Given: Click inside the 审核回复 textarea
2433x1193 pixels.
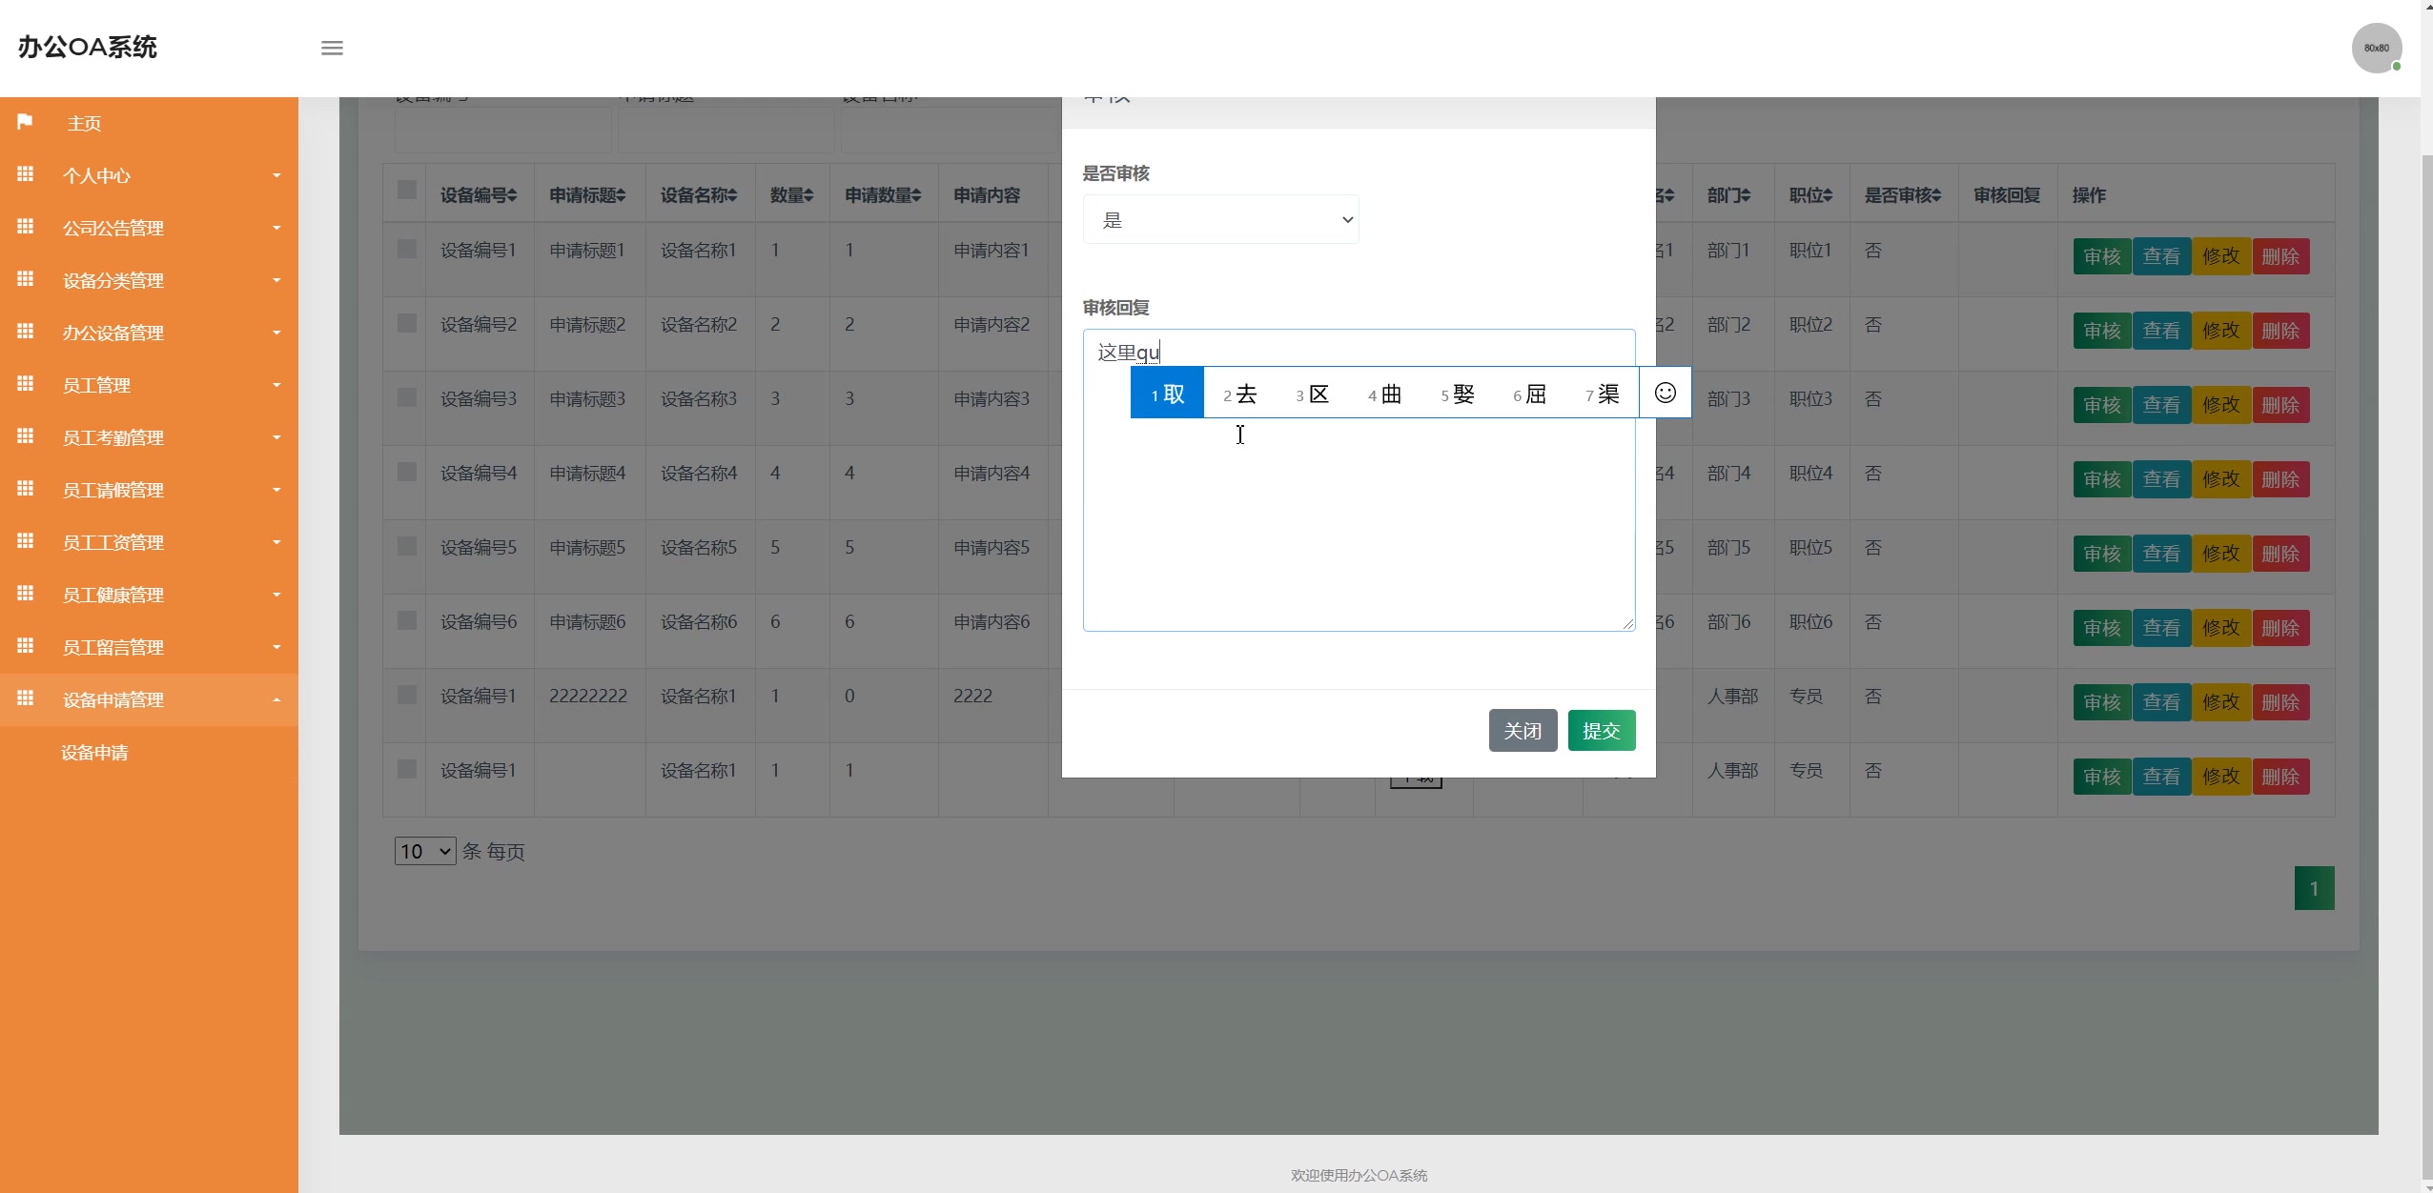Looking at the screenshot, I should click(x=1358, y=524).
